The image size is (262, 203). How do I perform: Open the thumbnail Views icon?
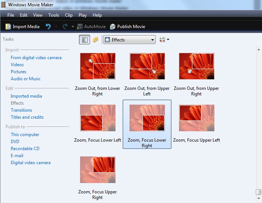tap(162, 40)
